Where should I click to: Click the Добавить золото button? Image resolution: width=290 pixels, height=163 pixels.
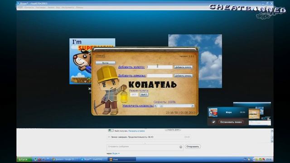[x=183, y=67]
